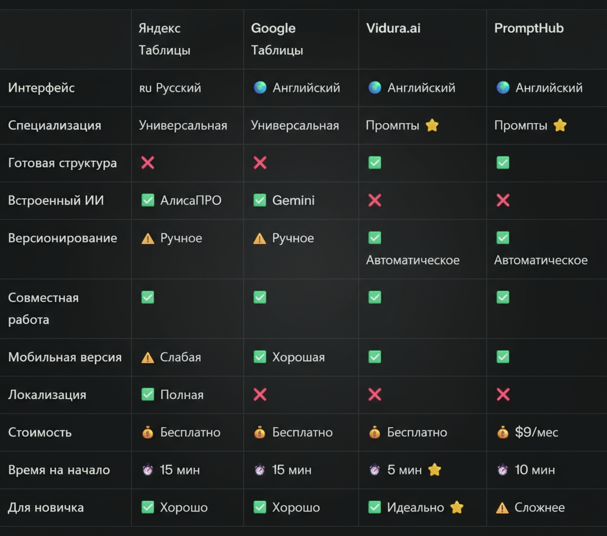Click the Версионирование row label

coord(62,238)
